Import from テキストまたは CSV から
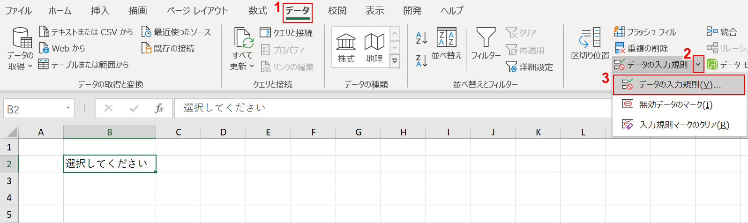This screenshot has height=223, width=748. [86, 32]
